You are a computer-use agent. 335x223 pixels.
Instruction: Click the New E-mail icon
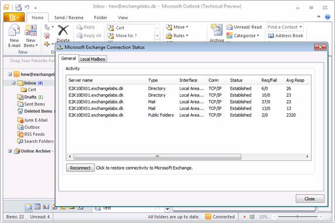(14, 30)
